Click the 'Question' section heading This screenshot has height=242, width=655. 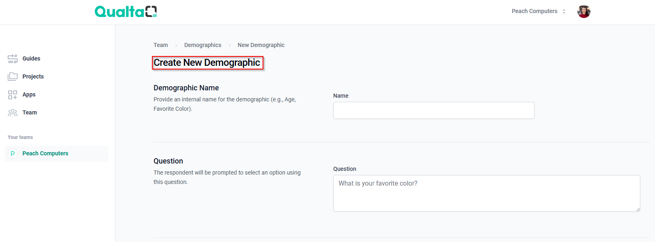click(168, 161)
